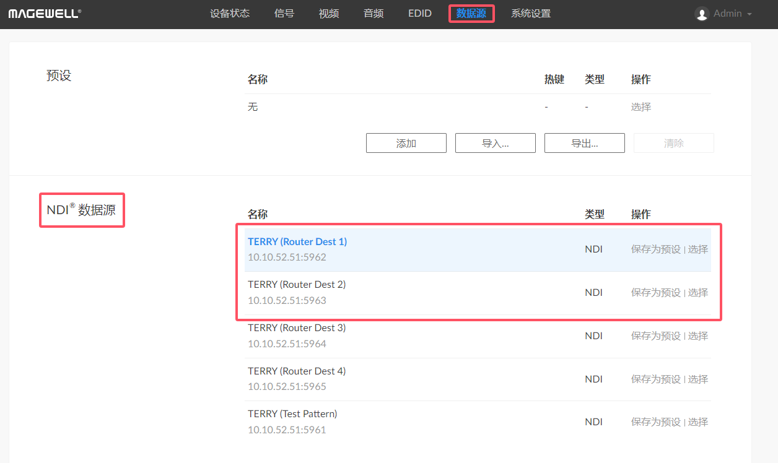778x463 pixels.
Task: Click the 清除 button
Action: click(x=674, y=143)
